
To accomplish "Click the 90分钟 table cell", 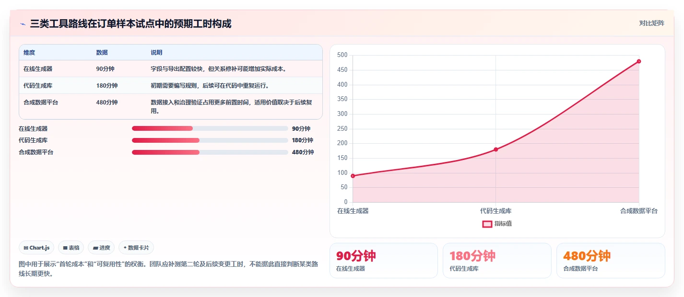I will pyautogui.click(x=105, y=69).
